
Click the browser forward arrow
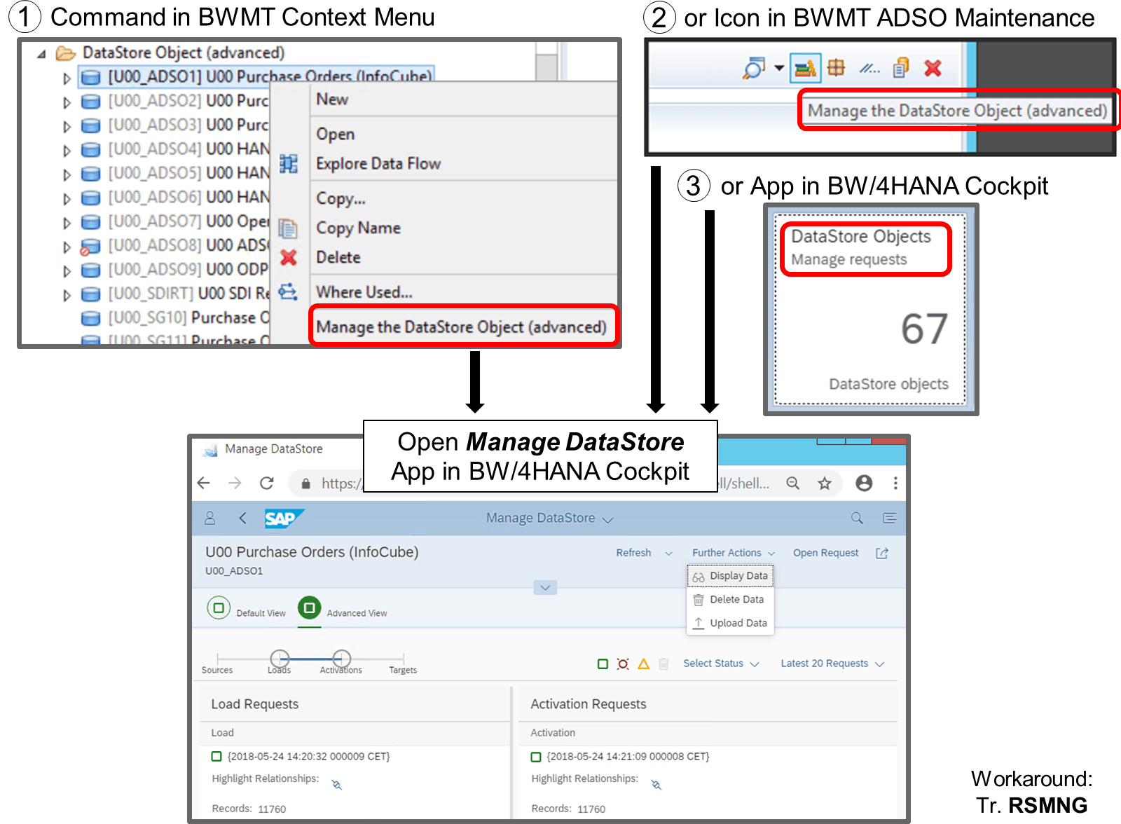click(235, 483)
